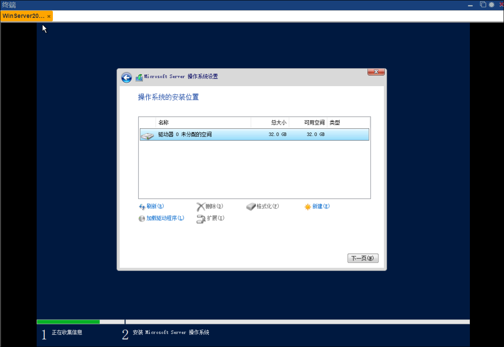504x347 pixels.
Task: Click the 格式化(F) format link
Action: pyautogui.click(x=267, y=207)
